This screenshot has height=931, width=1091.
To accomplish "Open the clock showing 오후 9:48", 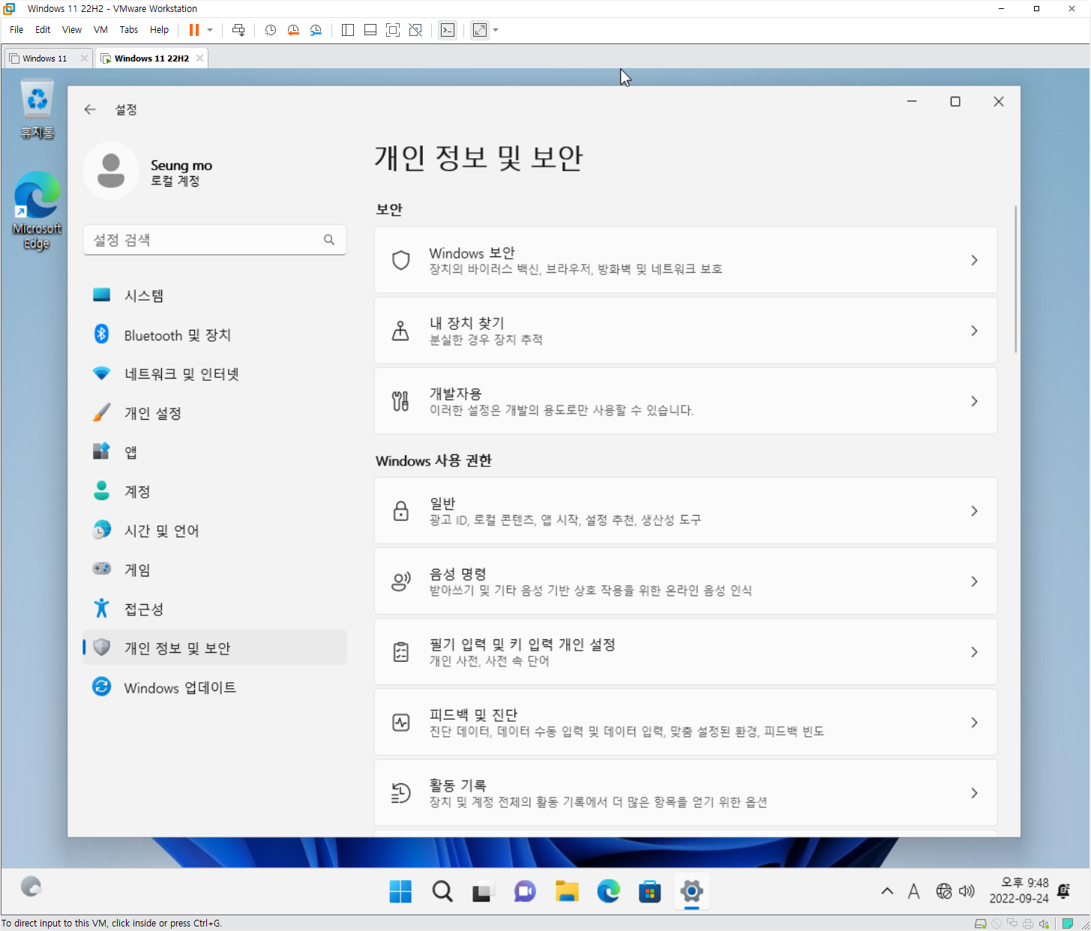I will click(1019, 891).
